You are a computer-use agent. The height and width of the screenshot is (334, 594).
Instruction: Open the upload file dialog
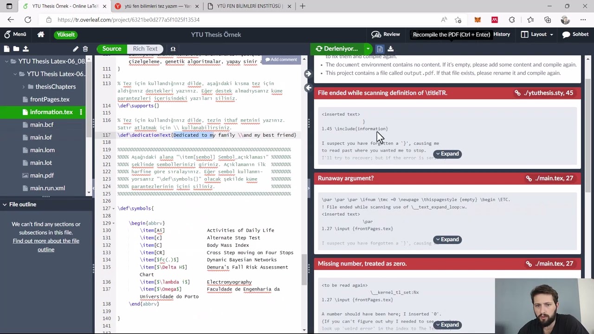pyautogui.click(x=26, y=49)
